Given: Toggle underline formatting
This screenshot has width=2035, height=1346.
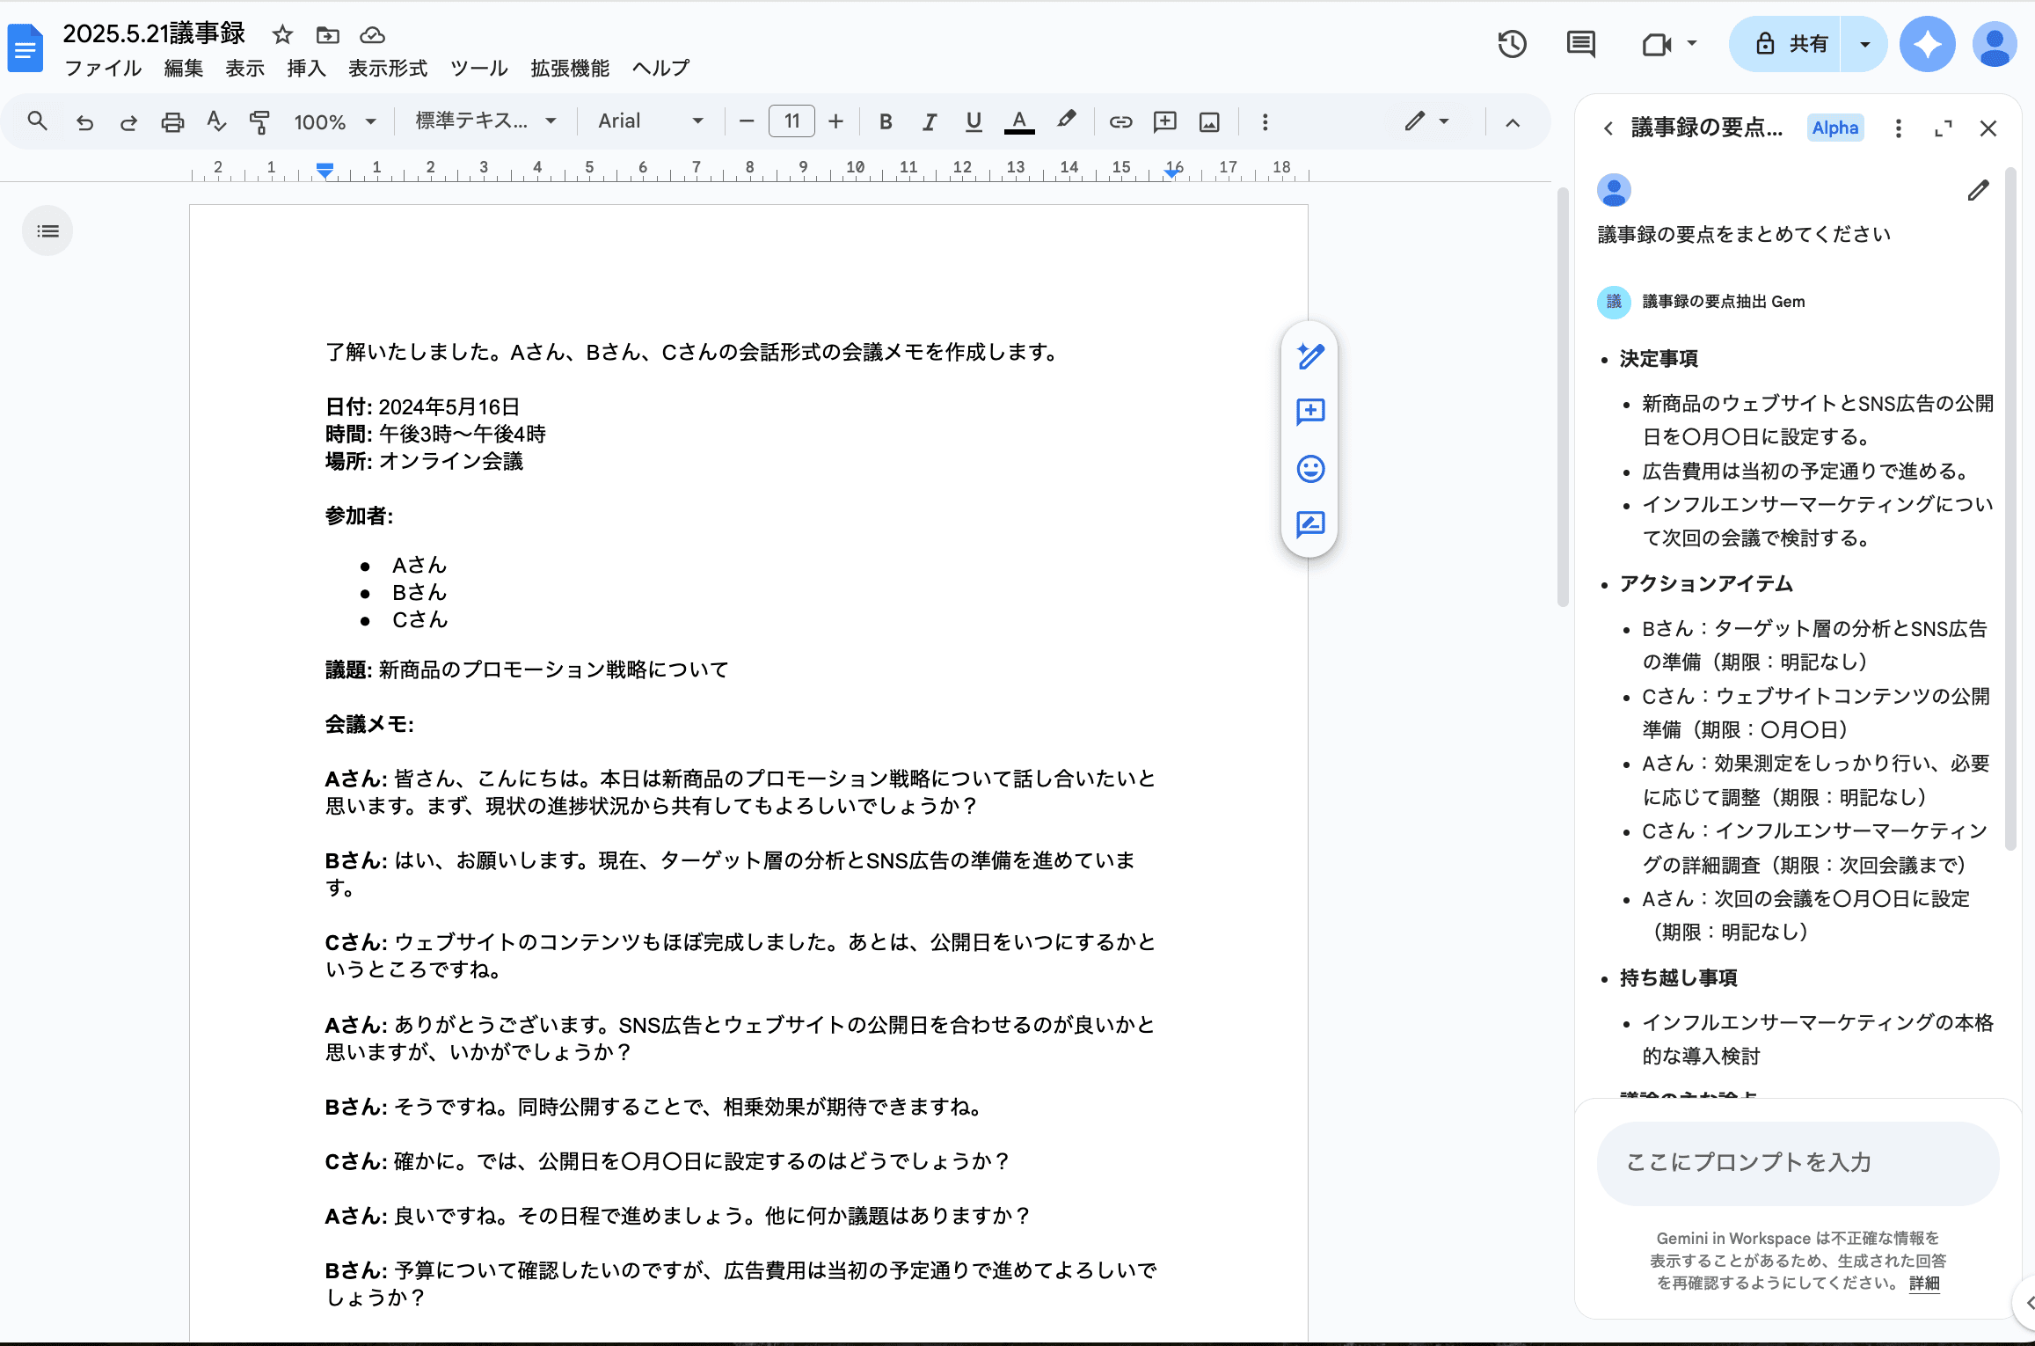Looking at the screenshot, I should (x=973, y=122).
